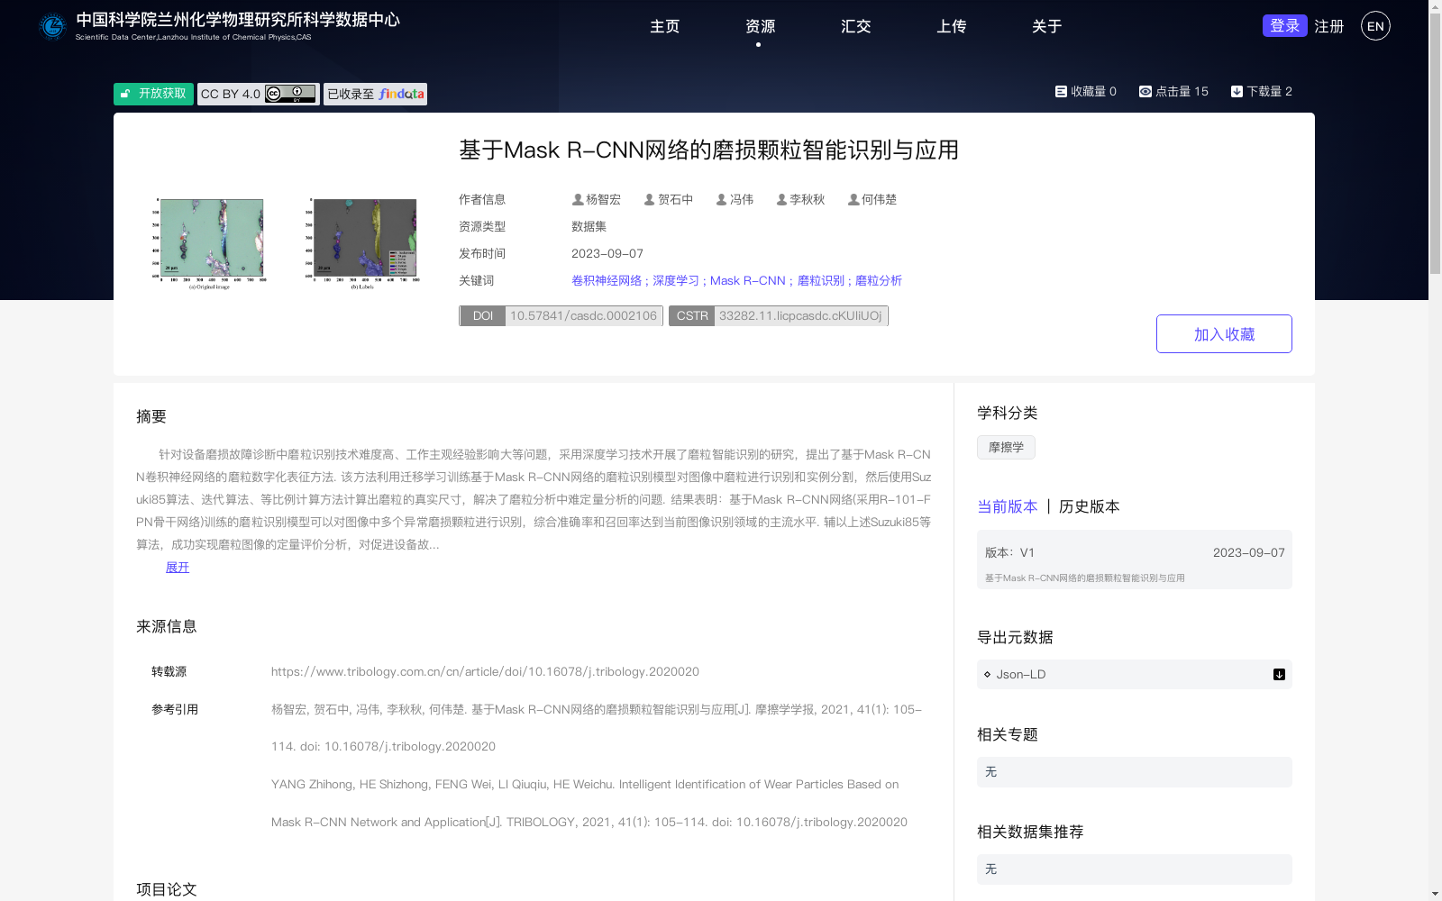Image resolution: width=1442 pixels, height=901 pixels.
Task: Open version V1 entry
Action: [x=1134, y=560]
